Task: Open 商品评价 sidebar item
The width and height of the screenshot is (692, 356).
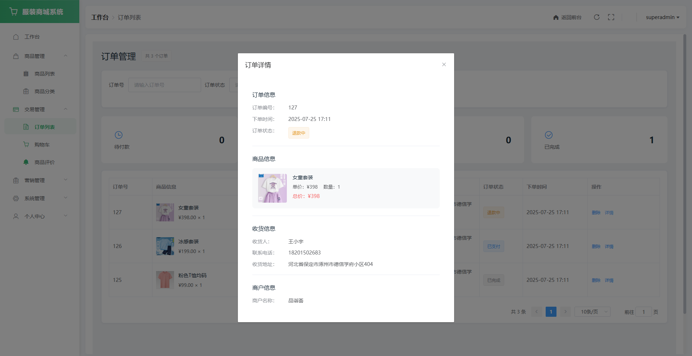Action: 44,162
